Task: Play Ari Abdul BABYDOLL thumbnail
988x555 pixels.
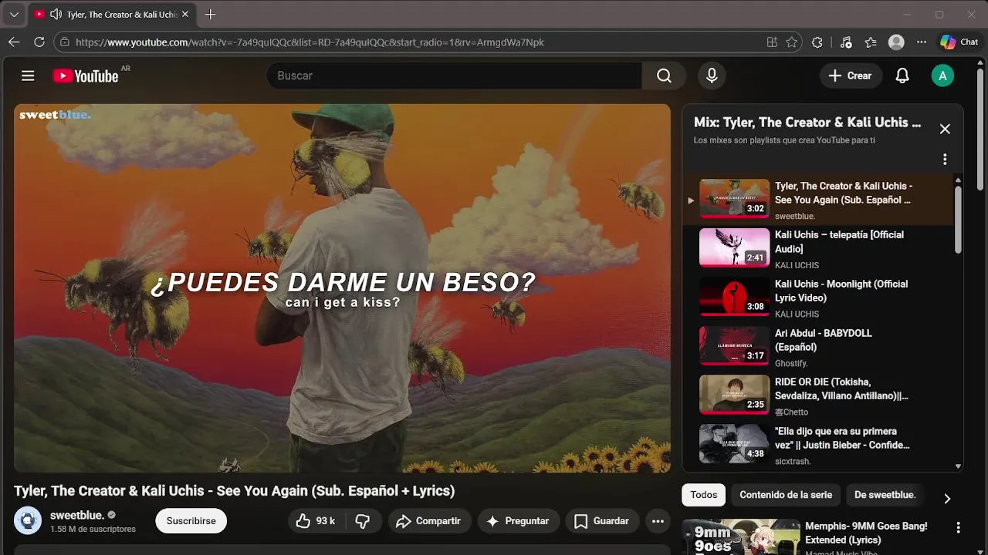Action: (734, 345)
